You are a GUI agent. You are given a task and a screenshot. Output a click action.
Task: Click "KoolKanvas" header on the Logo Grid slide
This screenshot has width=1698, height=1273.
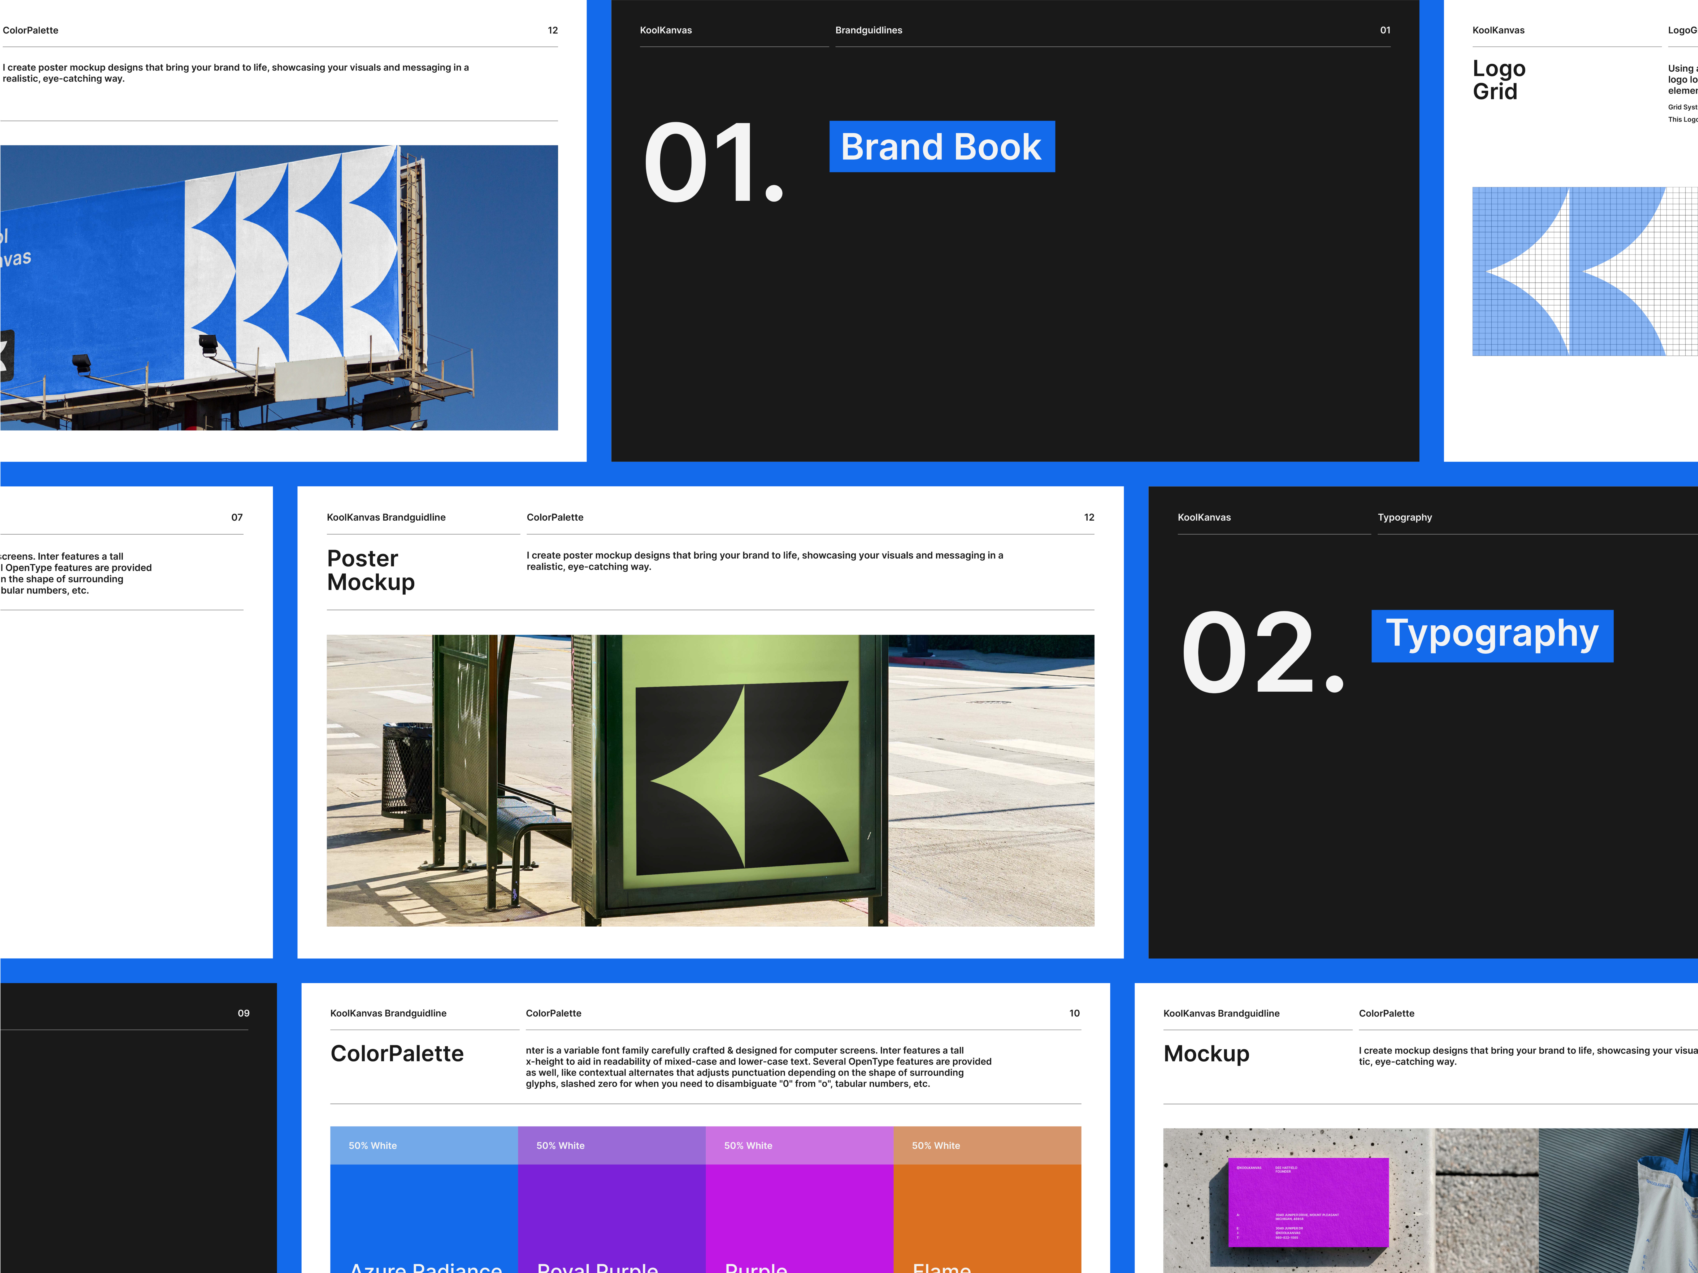1499,31
